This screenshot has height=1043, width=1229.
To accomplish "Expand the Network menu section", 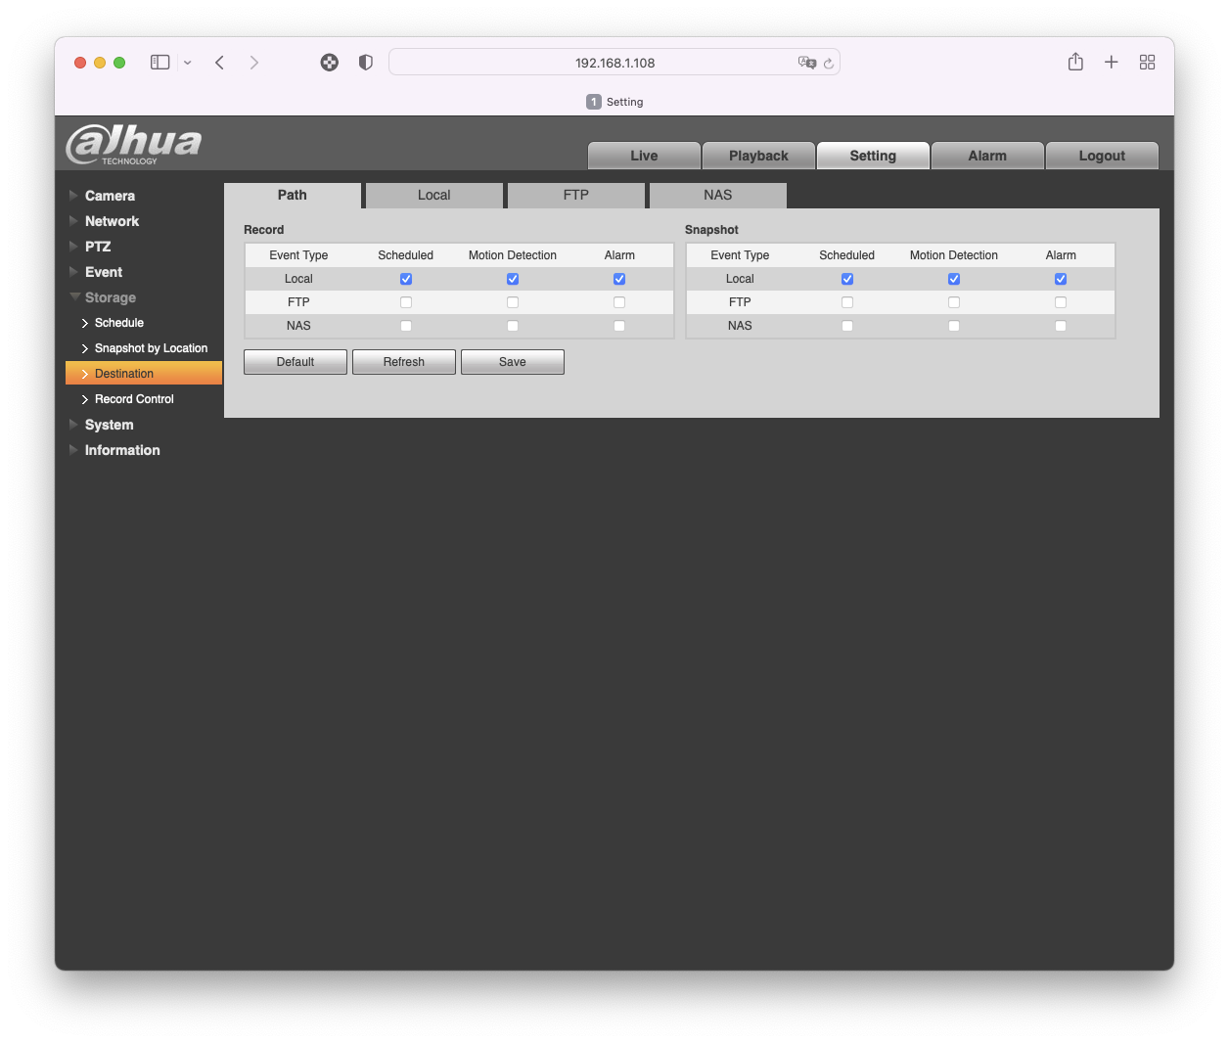I will 112,221.
